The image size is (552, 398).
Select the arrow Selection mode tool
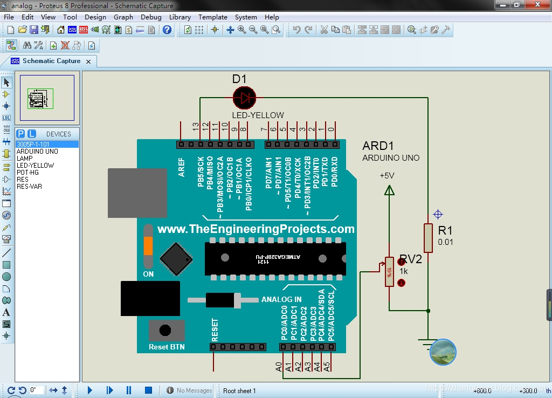coord(6,83)
